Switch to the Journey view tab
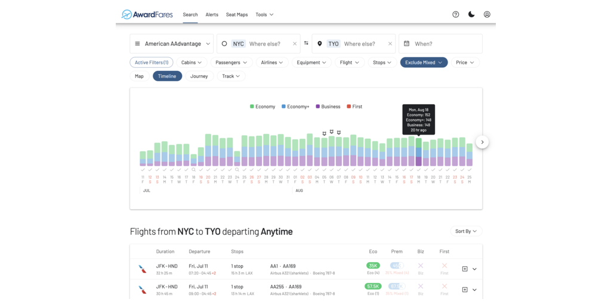 pyautogui.click(x=199, y=76)
